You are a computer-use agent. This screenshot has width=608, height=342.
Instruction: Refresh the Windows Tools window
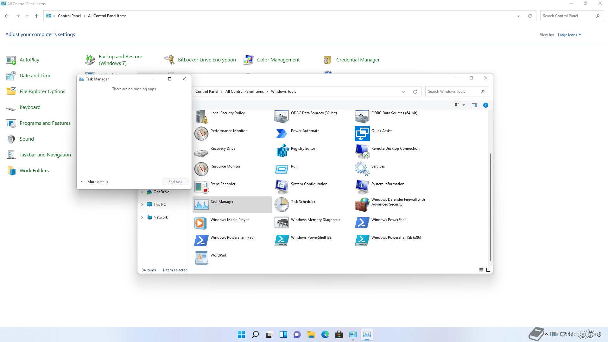[x=415, y=92]
